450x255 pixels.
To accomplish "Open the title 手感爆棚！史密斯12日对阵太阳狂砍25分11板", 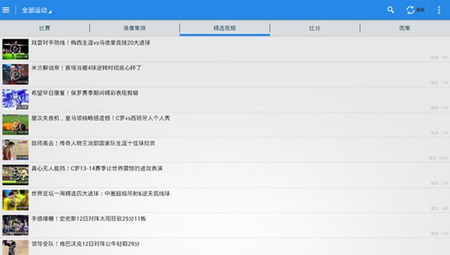I will tap(89, 219).
